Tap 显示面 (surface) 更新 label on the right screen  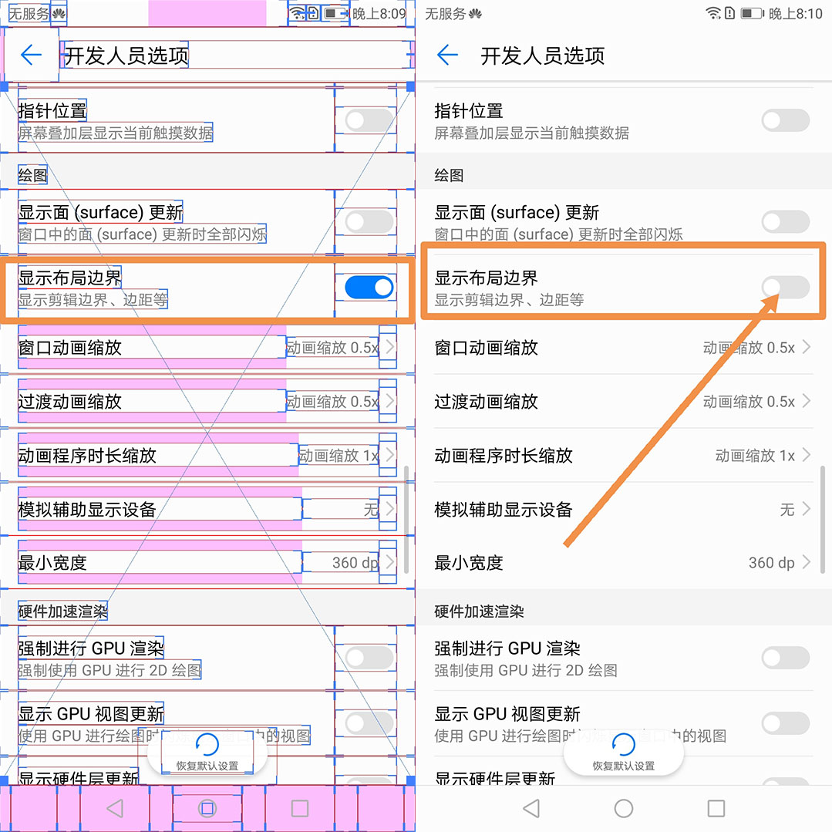(517, 212)
